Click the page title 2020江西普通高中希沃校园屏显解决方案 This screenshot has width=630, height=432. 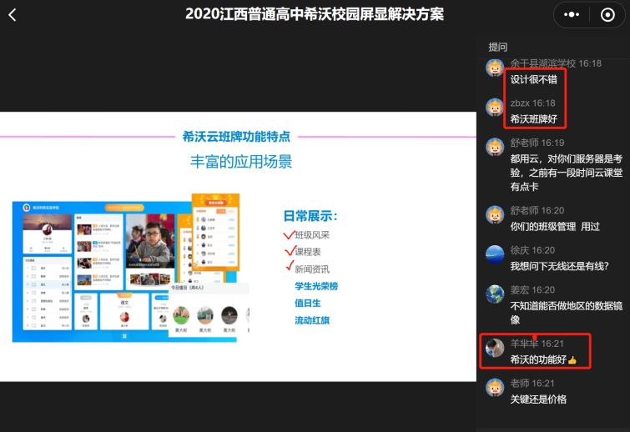315,14
